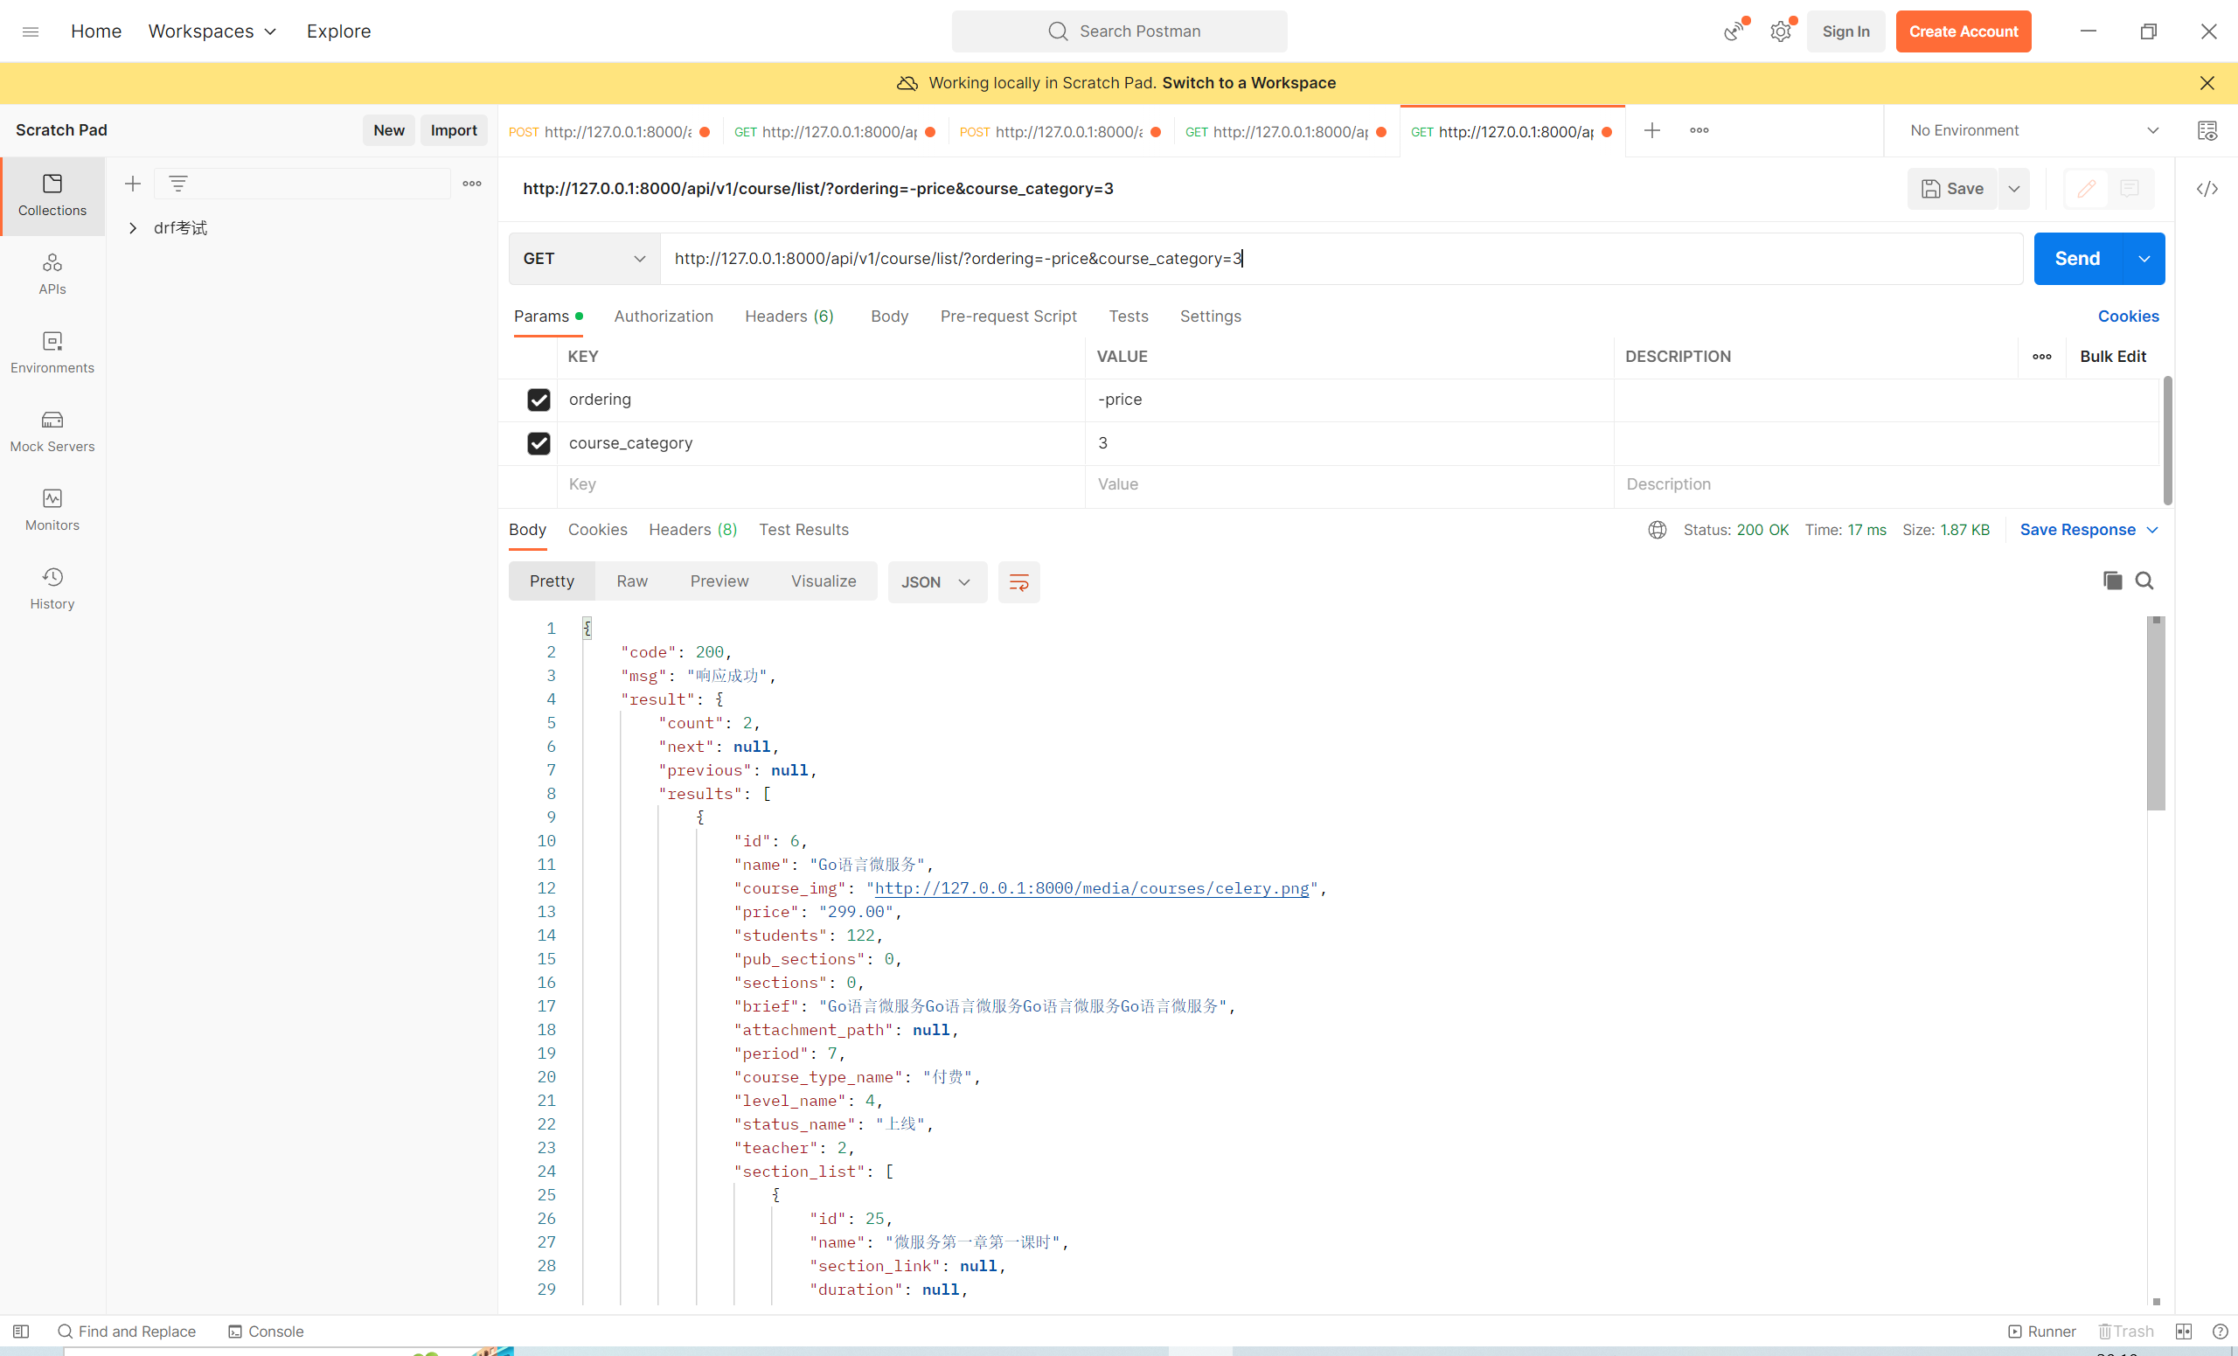Open the GET method dropdown
This screenshot has height=1356, width=2238.
pos(584,259)
